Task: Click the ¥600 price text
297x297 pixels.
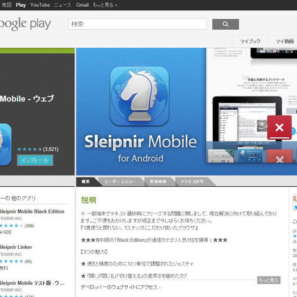Action: [x=6, y=232]
